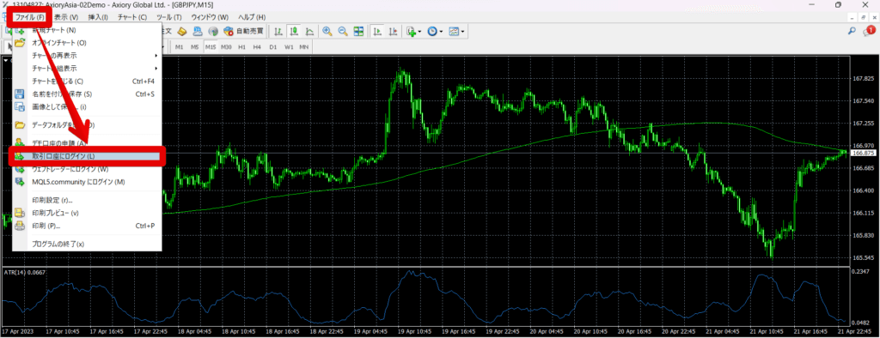Image resolution: width=880 pixels, height=338 pixels.
Task: Switch to the M30 timeframe button
Action: [x=226, y=46]
